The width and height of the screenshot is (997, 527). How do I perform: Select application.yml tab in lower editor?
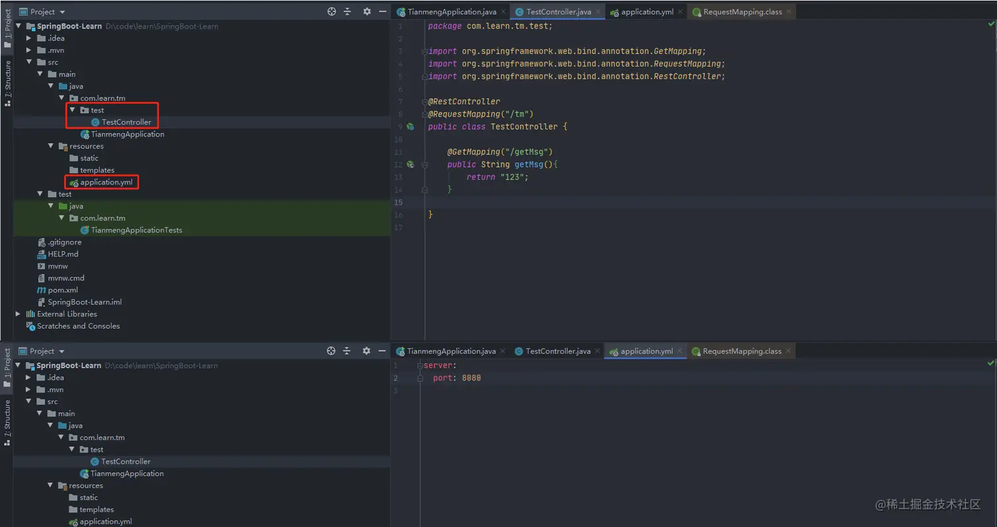[x=645, y=351]
